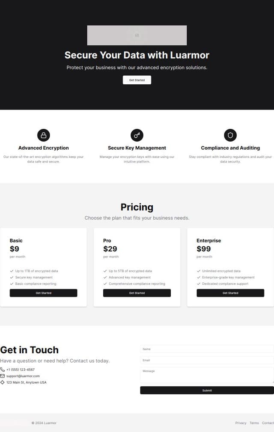Click into the Message text area
This screenshot has height=432, width=274.
(x=207, y=375)
